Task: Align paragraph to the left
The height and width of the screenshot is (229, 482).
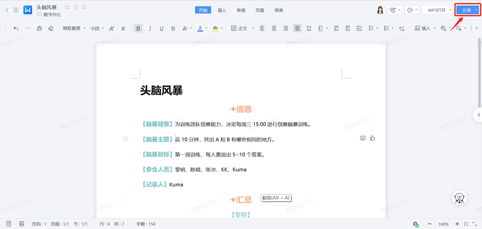Action: click(x=262, y=28)
